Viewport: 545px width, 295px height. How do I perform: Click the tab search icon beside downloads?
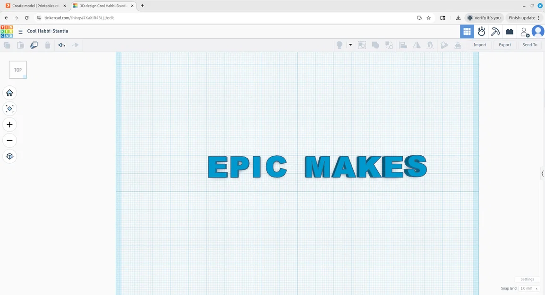(443, 18)
